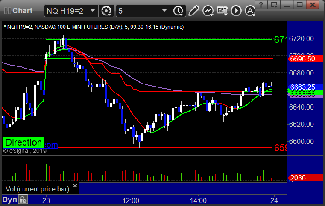Image resolution: width=325 pixels, height=206 pixels.
Task: Click the 2036 volume value label
Action: click(305, 178)
